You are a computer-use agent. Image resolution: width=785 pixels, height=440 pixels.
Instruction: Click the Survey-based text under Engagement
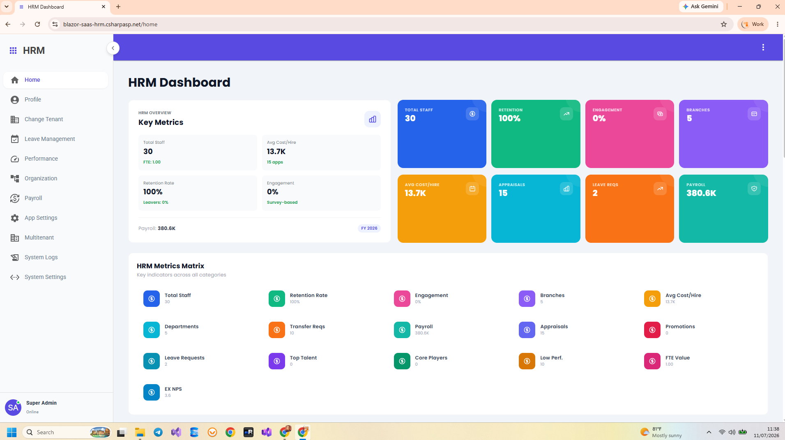point(282,203)
